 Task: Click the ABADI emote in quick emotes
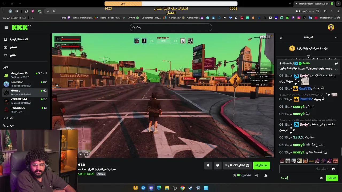pyautogui.click(x=312, y=161)
